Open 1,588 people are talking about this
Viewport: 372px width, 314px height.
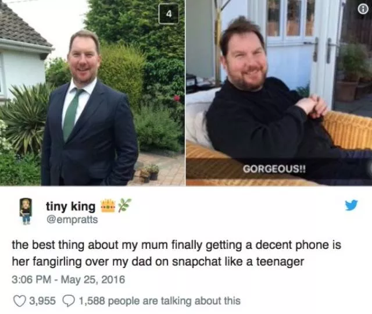click(160, 301)
